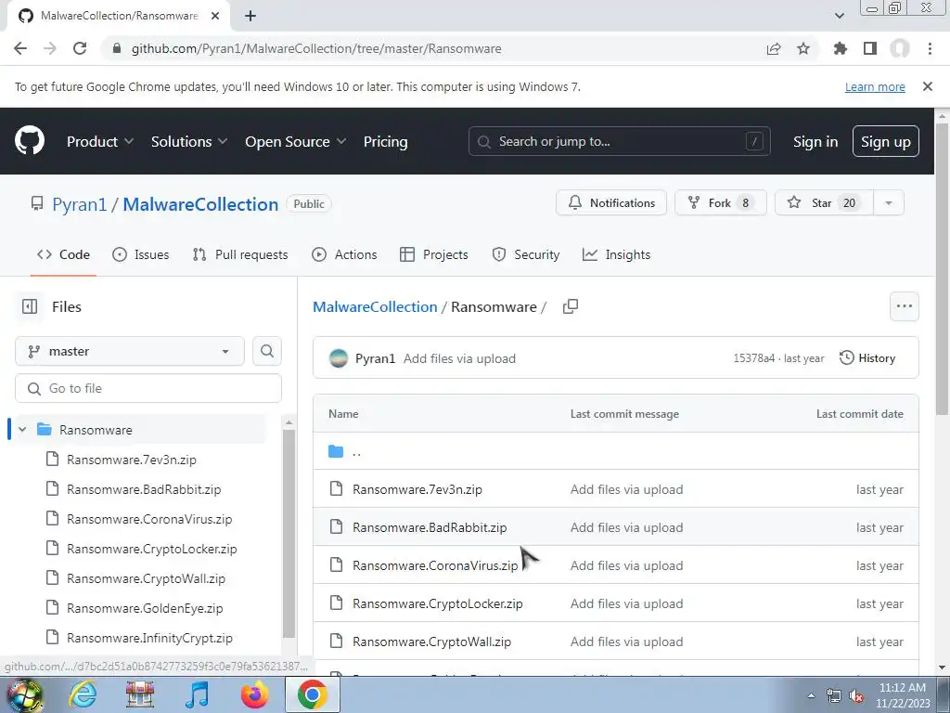Collapse the file tree side panel
Image resolution: width=950 pixels, height=713 pixels.
coord(30,306)
